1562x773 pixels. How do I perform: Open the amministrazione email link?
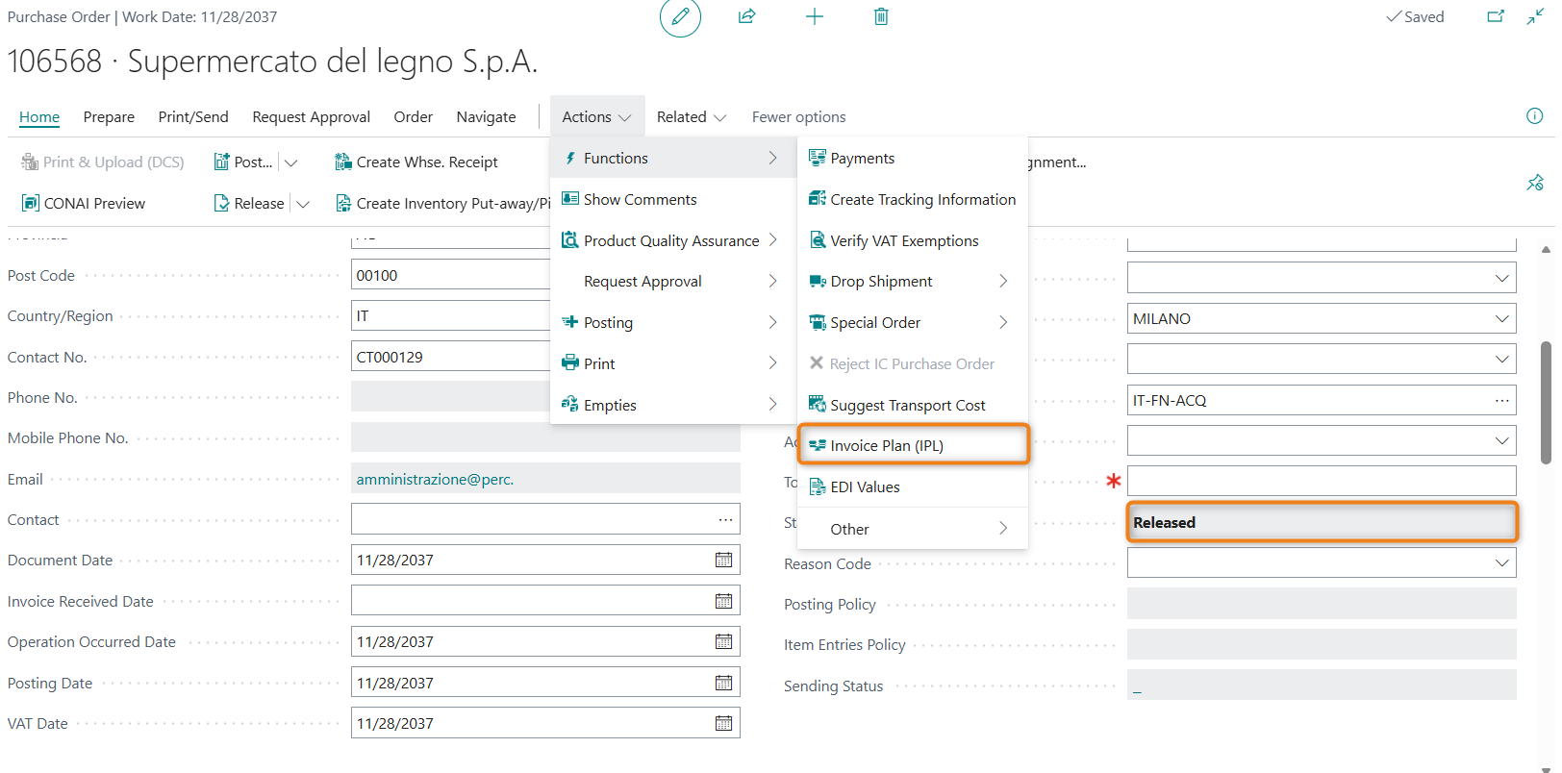435,480
